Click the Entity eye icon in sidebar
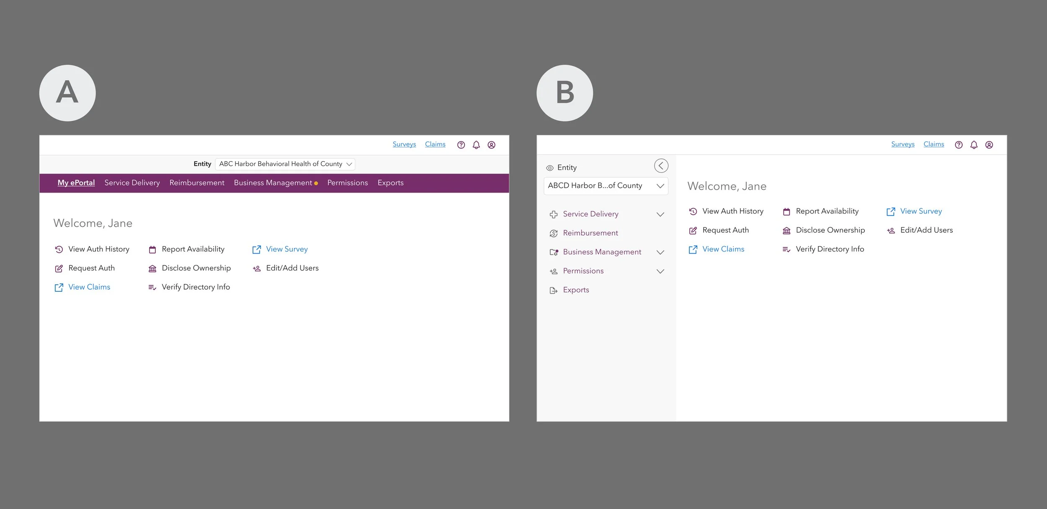1047x509 pixels. (549, 168)
